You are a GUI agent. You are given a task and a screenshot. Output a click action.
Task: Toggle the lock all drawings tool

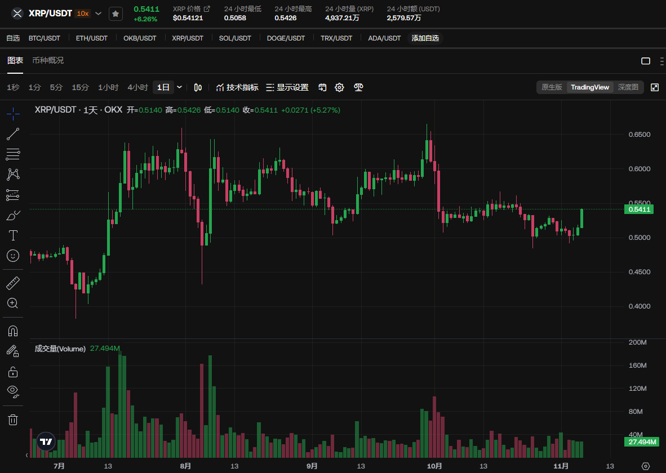click(13, 372)
